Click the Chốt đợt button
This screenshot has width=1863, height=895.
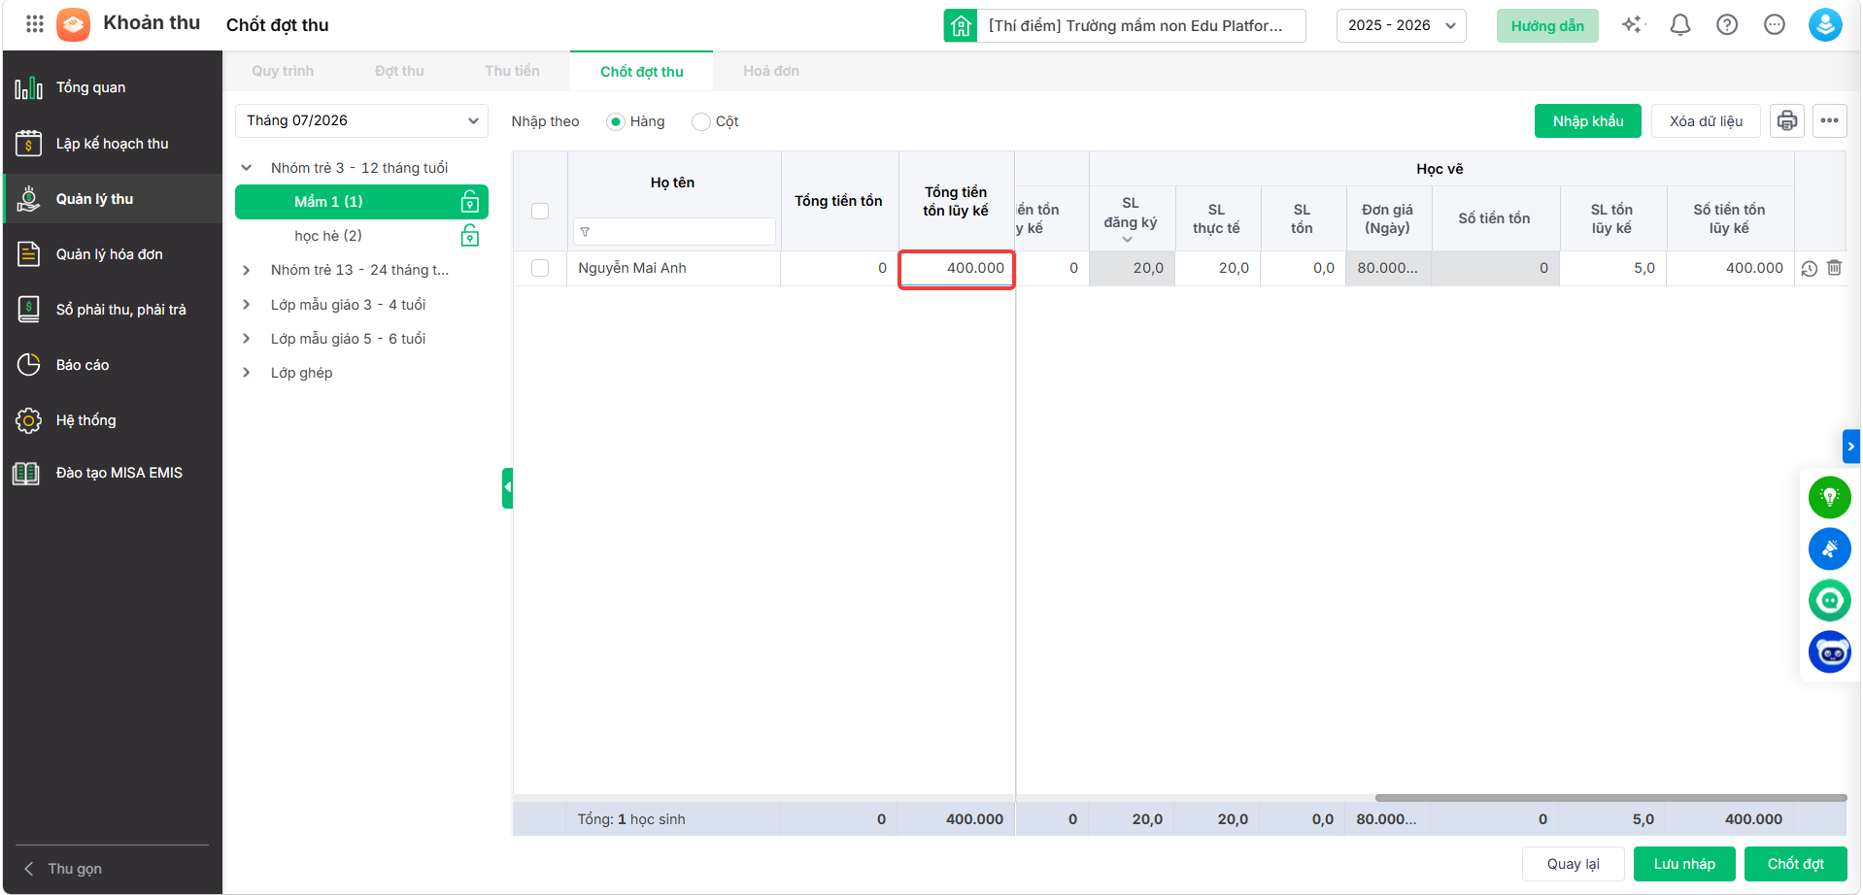coord(1796,864)
